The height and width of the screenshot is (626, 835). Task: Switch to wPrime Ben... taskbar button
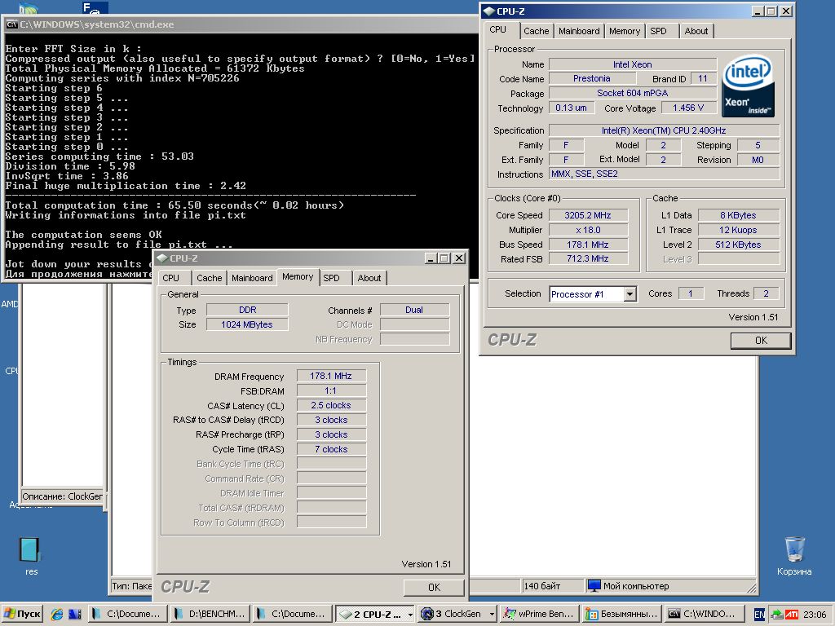tap(540, 614)
